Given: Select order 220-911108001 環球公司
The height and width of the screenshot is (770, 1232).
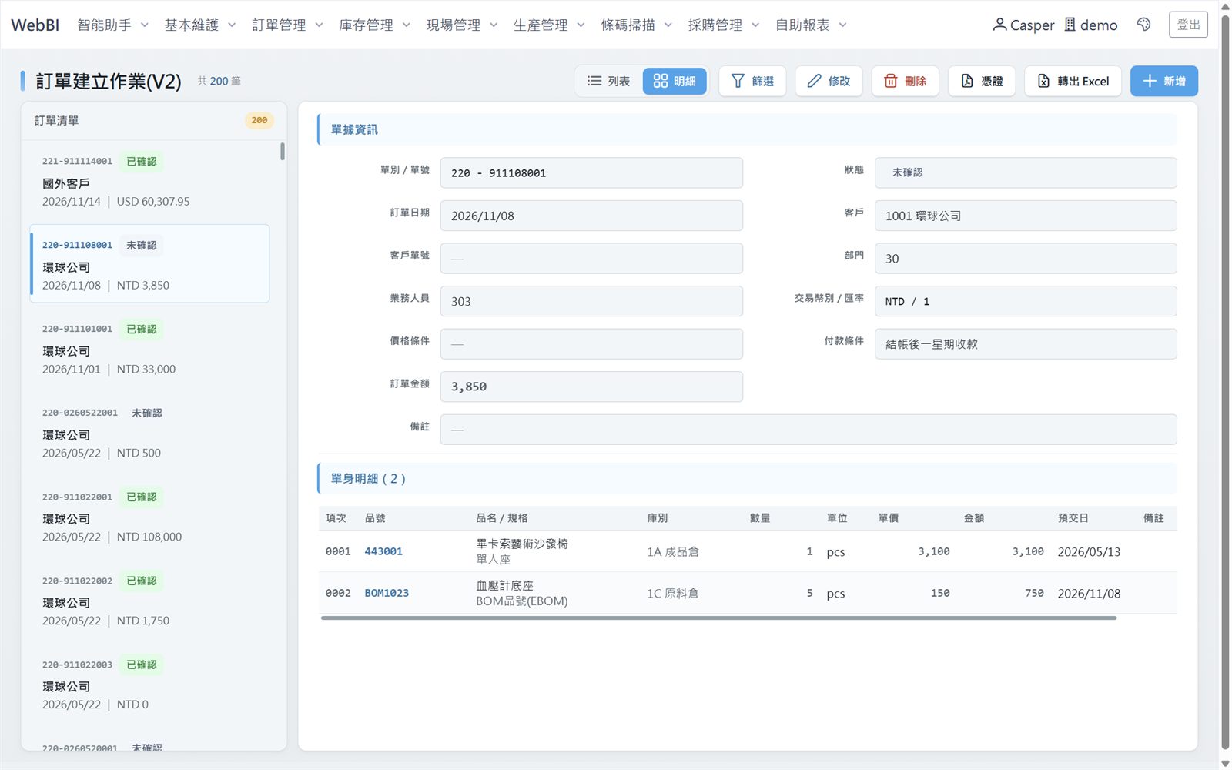Looking at the screenshot, I should (x=149, y=263).
